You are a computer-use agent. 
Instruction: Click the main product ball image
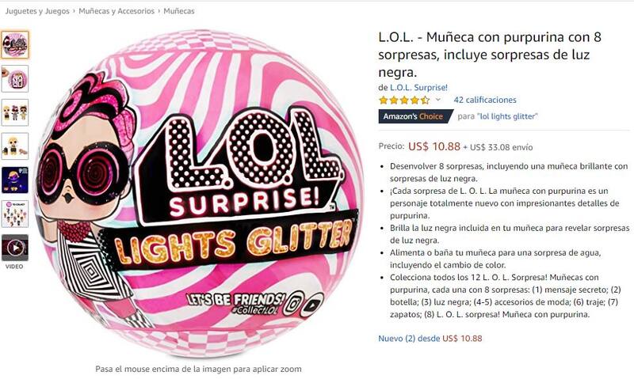click(x=200, y=194)
